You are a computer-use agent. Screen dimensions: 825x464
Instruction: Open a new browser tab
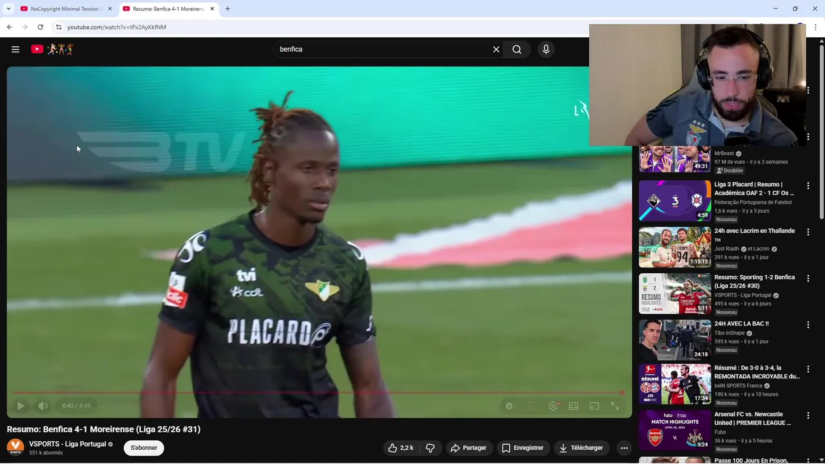[x=228, y=9]
